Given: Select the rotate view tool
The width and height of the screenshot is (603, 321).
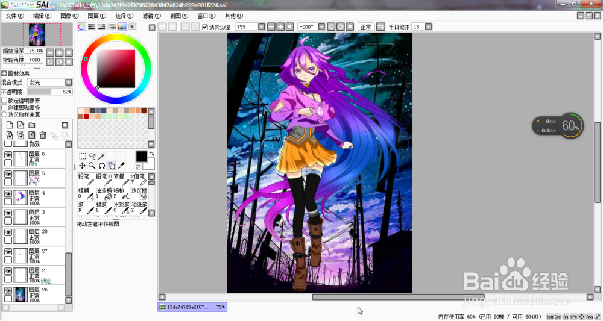Looking at the screenshot, I should pos(101,166).
